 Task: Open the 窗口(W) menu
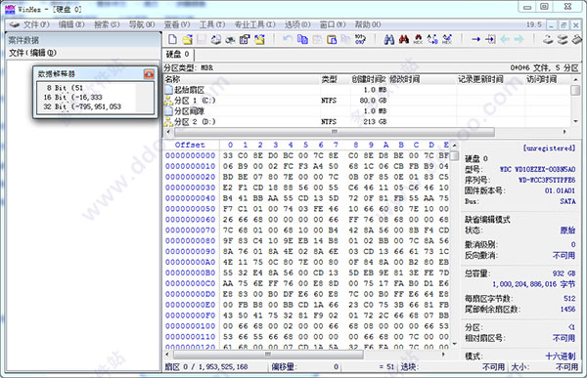pos(333,24)
